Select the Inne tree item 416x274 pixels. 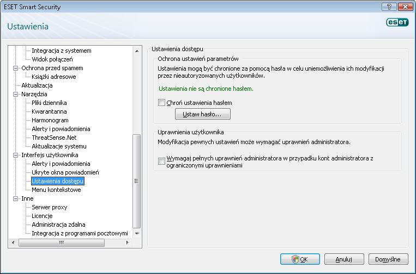(x=27, y=198)
